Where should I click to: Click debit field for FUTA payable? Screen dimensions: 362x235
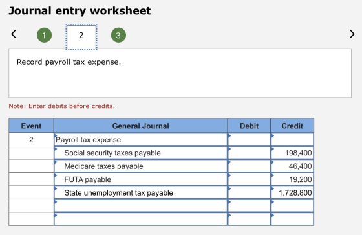[x=249, y=179]
